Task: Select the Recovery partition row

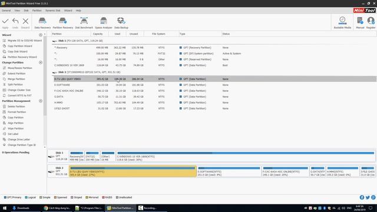Action: point(214,48)
